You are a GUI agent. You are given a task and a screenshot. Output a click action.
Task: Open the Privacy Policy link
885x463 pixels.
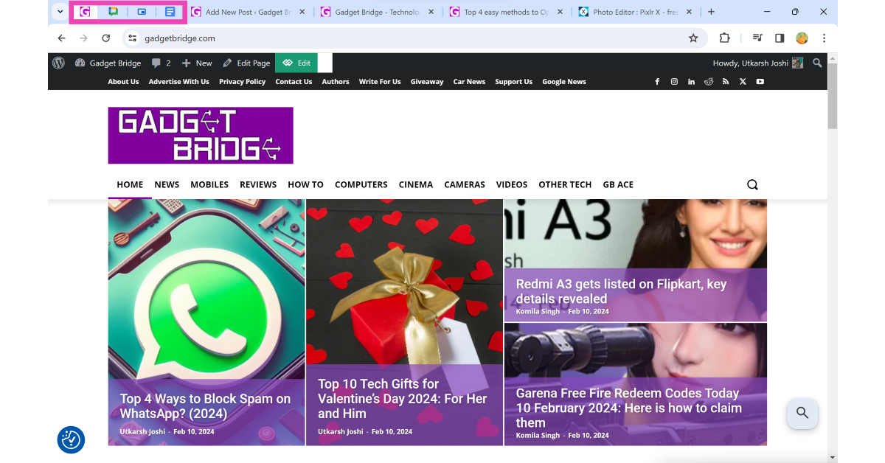(x=242, y=82)
